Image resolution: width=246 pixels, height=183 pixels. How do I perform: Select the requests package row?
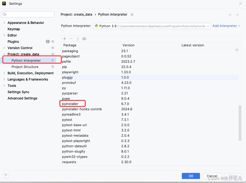(150, 162)
